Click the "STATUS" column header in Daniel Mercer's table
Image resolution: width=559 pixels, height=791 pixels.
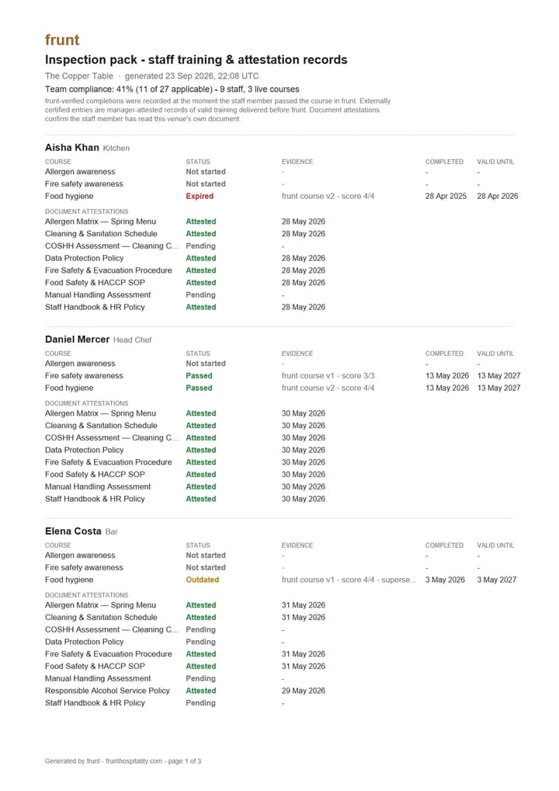point(197,354)
